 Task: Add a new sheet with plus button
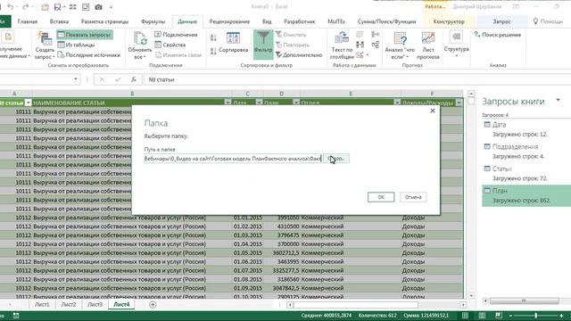153,305
